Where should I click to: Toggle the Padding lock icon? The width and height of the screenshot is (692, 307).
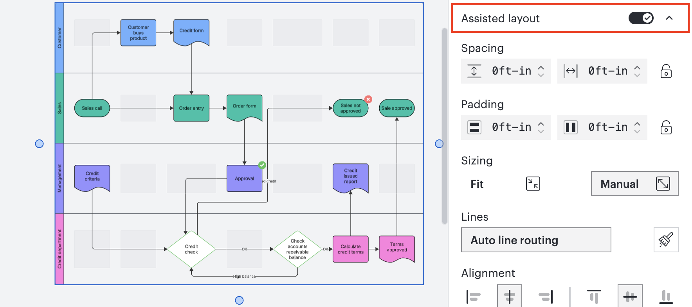click(666, 127)
